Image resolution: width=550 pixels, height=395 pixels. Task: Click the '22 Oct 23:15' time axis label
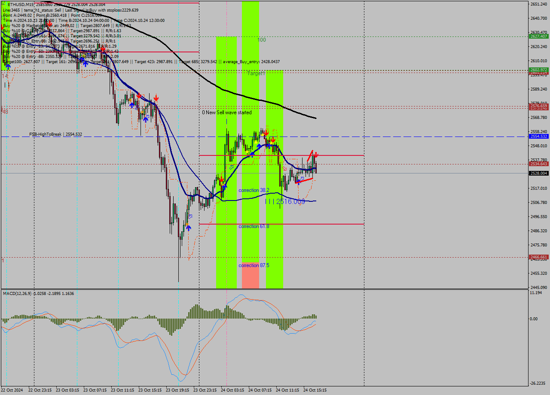pos(40,390)
